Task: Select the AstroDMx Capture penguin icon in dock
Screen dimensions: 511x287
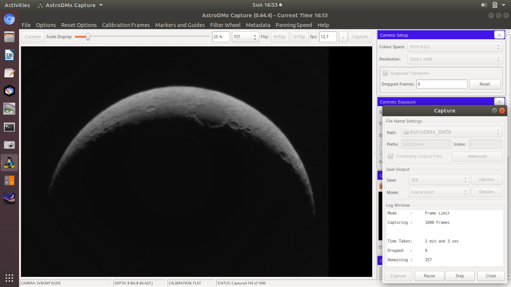Action: pos(9,163)
